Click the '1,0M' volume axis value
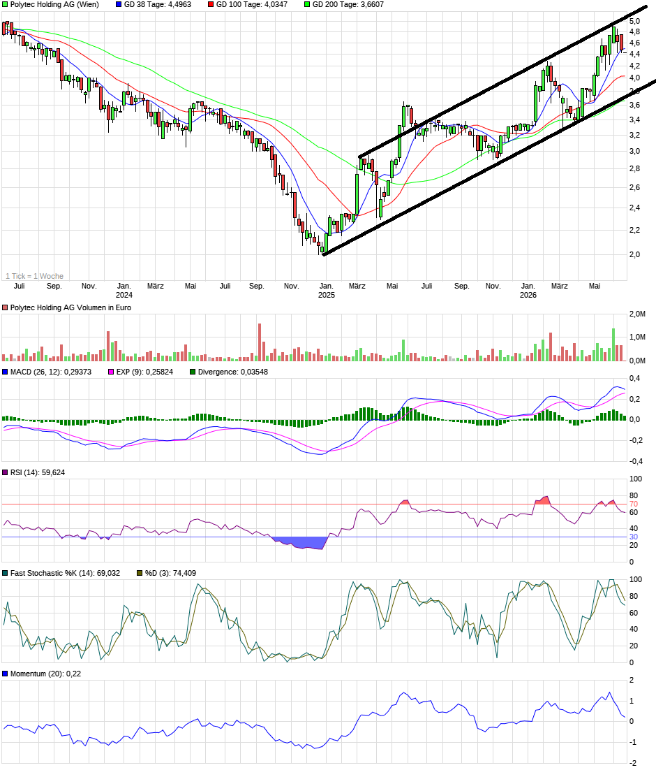656x770 pixels. [637, 337]
